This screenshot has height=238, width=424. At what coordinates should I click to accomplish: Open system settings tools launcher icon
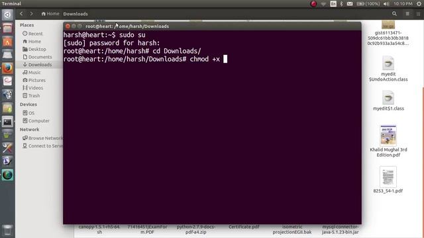click(7, 148)
